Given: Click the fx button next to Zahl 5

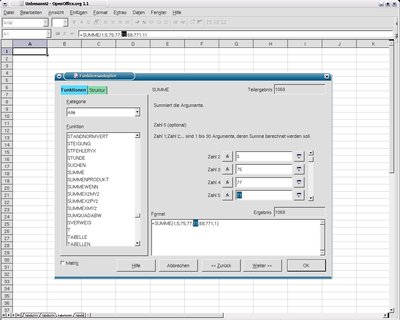Looking at the screenshot, I should tap(227, 195).
